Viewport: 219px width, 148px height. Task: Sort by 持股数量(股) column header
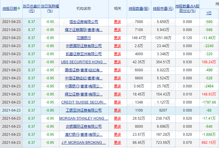point(139,9)
